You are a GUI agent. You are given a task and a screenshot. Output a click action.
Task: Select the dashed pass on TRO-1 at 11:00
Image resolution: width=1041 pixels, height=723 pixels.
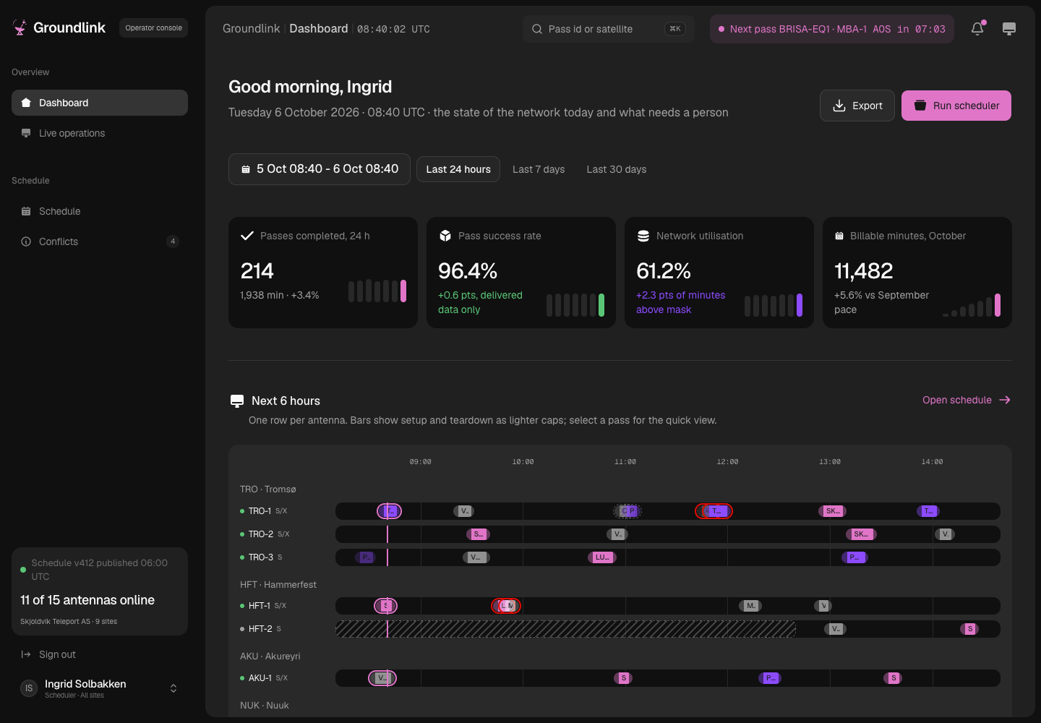(627, 511)
